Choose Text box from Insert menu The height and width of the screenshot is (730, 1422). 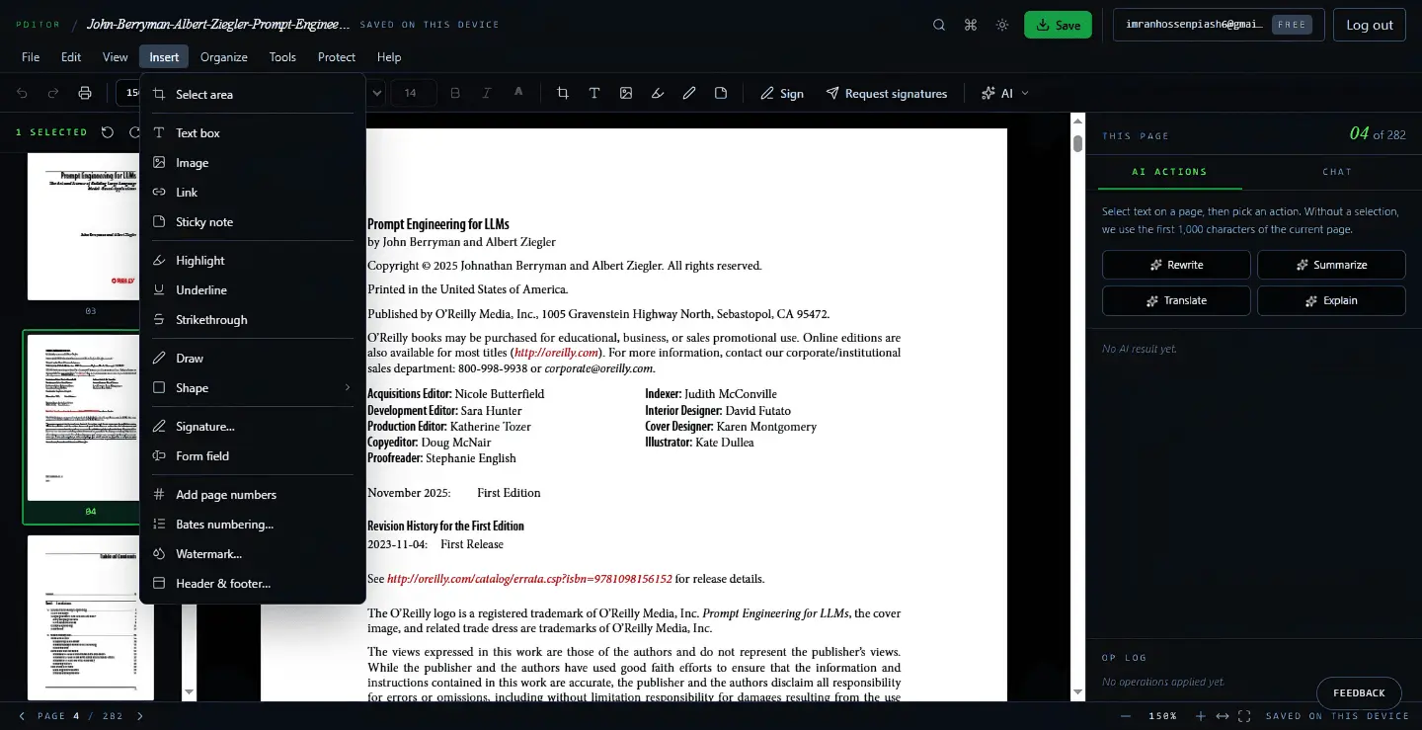(253, 132)
